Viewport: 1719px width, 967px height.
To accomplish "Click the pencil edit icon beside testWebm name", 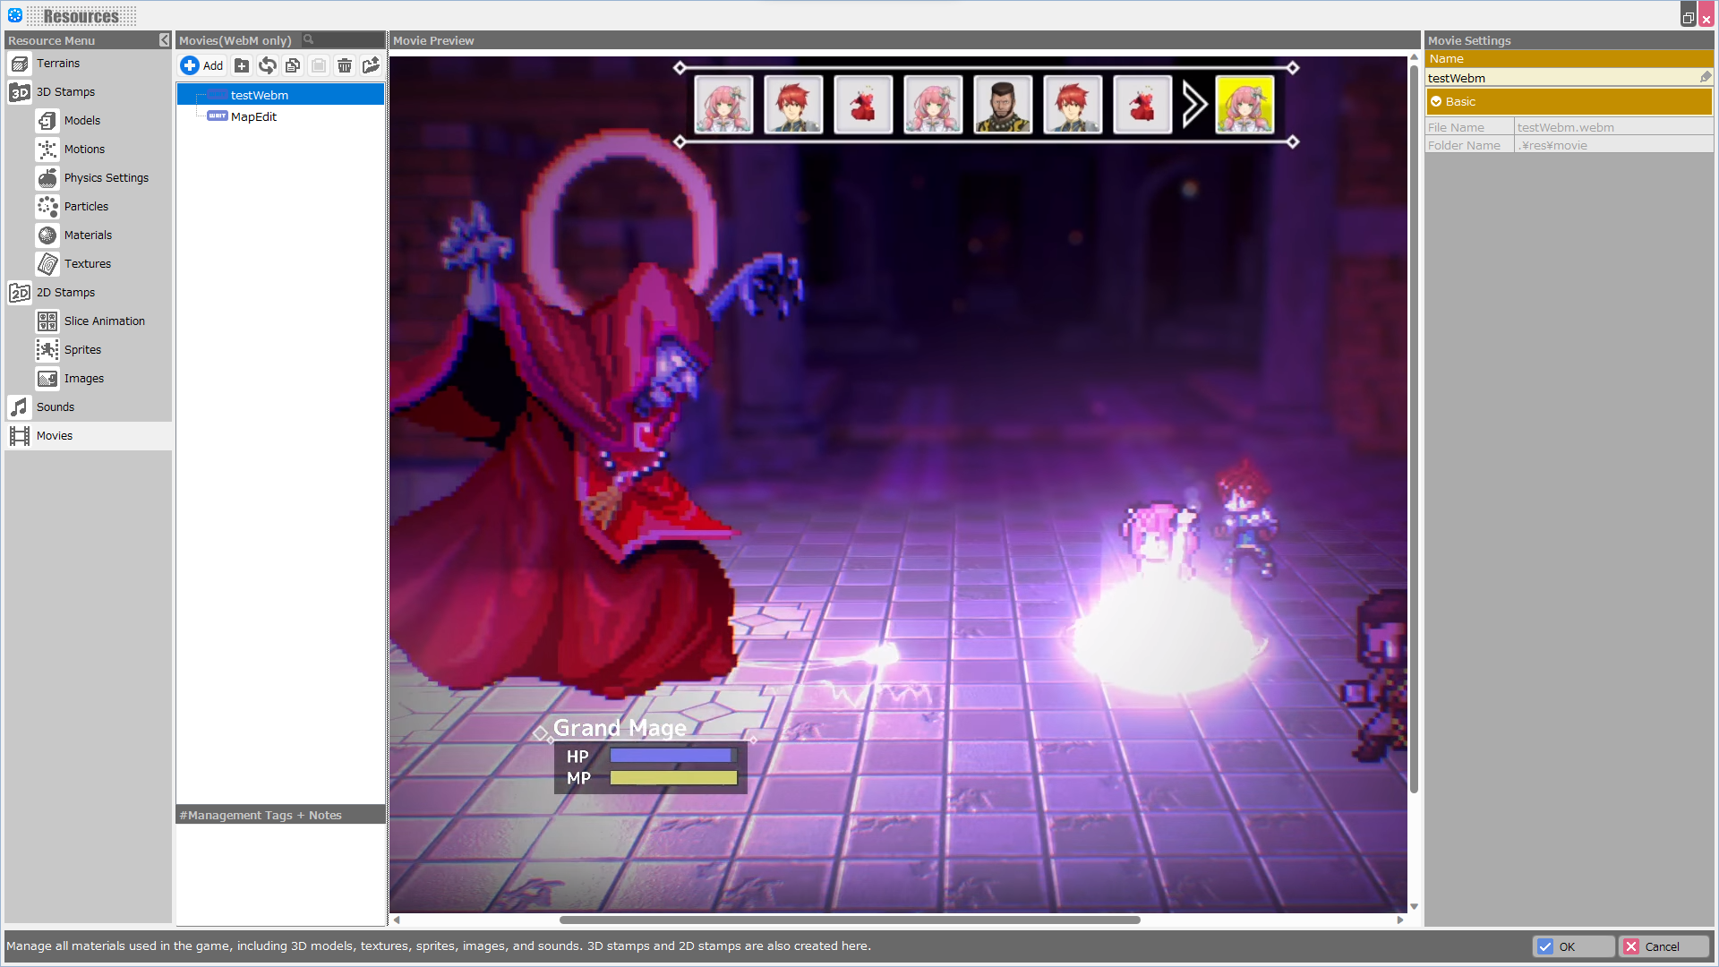I will point(1706,78).
